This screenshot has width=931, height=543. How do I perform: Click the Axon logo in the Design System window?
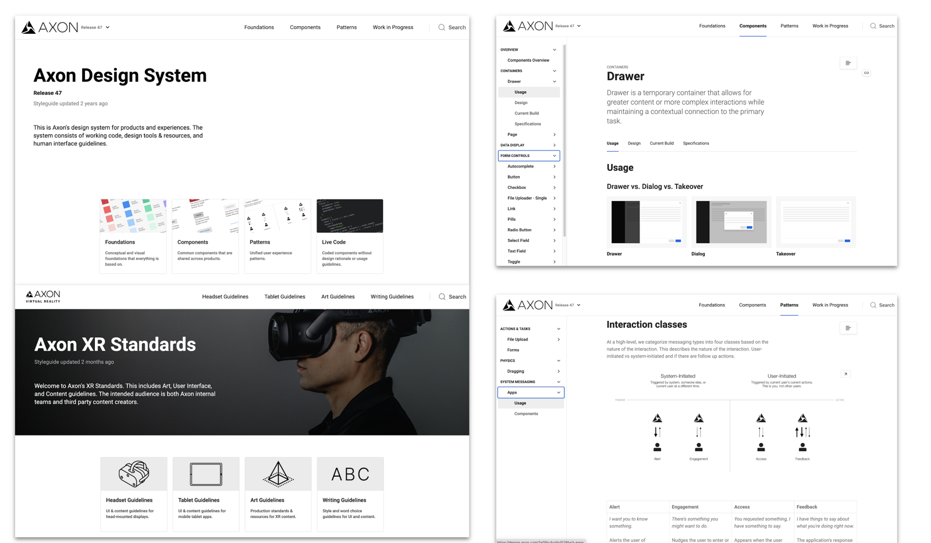point(49,27)
